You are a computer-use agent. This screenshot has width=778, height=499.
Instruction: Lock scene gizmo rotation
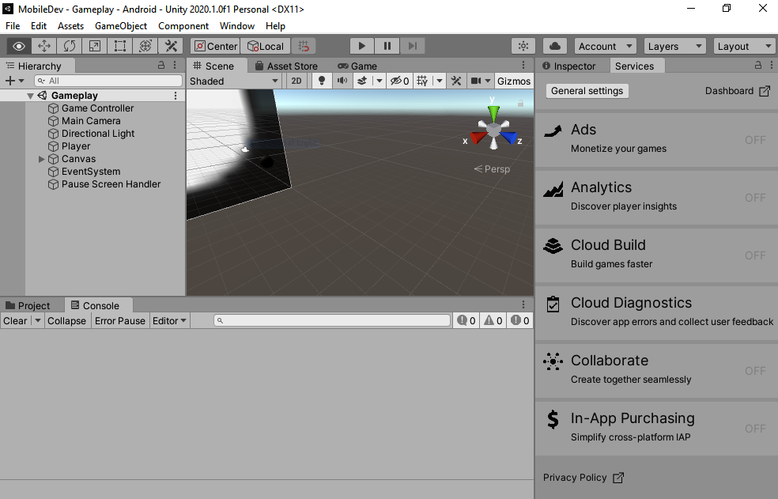point(520,104)
